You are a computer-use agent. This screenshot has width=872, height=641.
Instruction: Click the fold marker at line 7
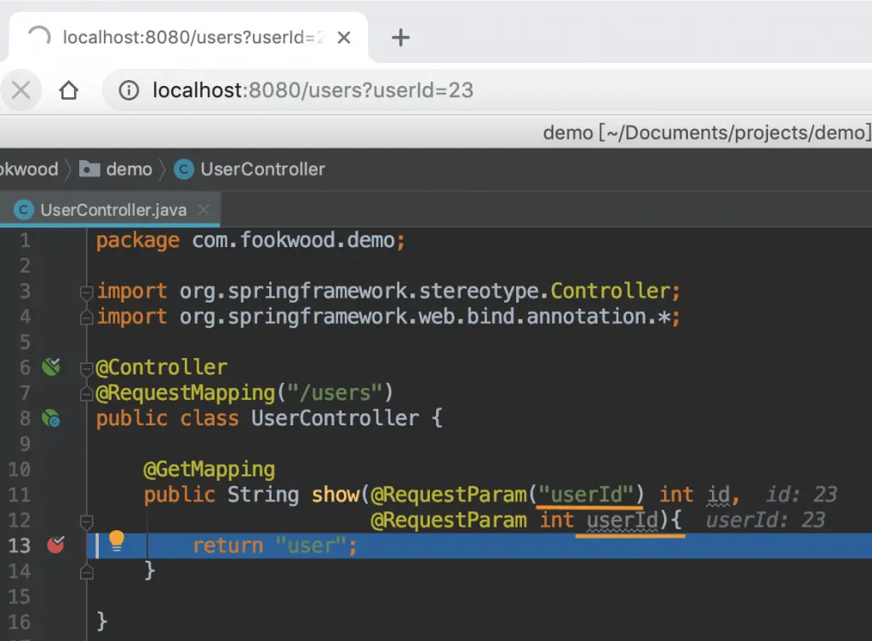click(86, 394)
